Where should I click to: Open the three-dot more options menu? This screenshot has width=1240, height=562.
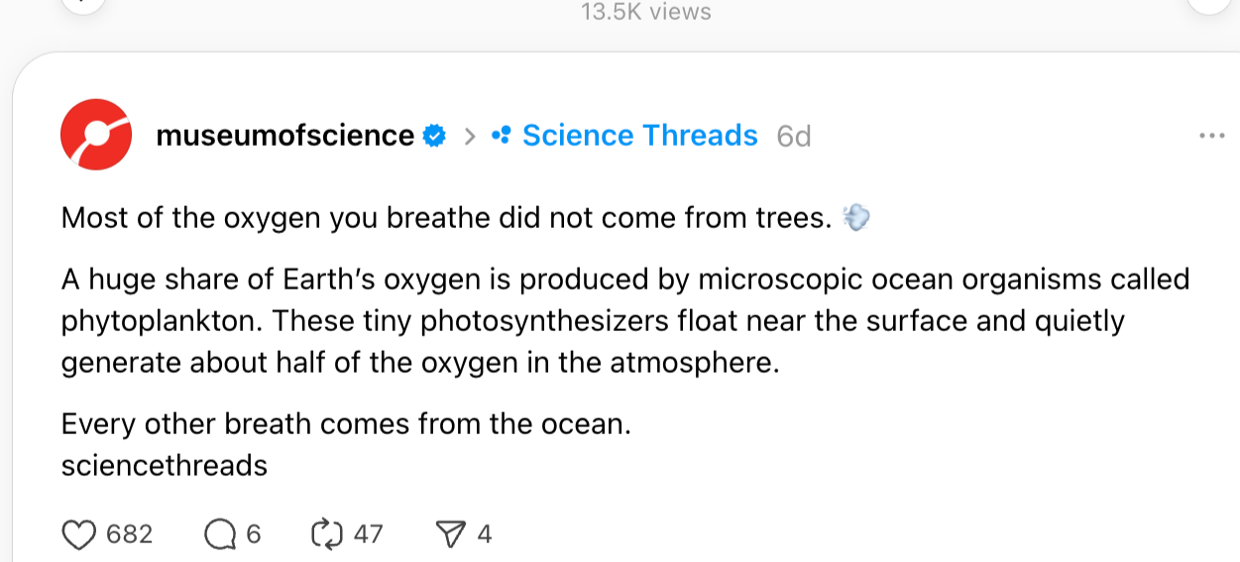click(1211, 136)
